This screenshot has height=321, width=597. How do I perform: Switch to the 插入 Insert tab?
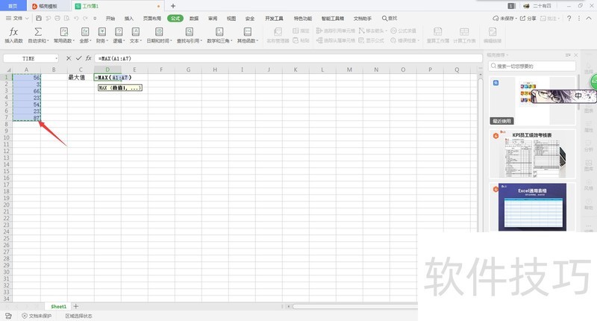pos(129,18)
